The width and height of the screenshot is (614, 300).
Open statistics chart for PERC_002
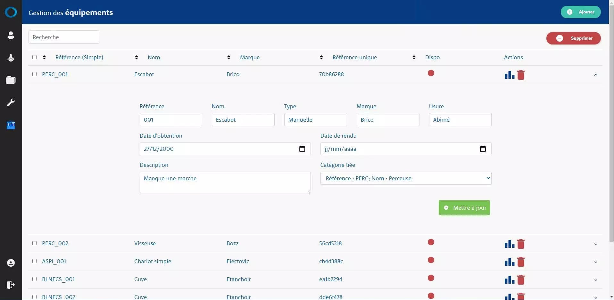(x=509, y=244)
